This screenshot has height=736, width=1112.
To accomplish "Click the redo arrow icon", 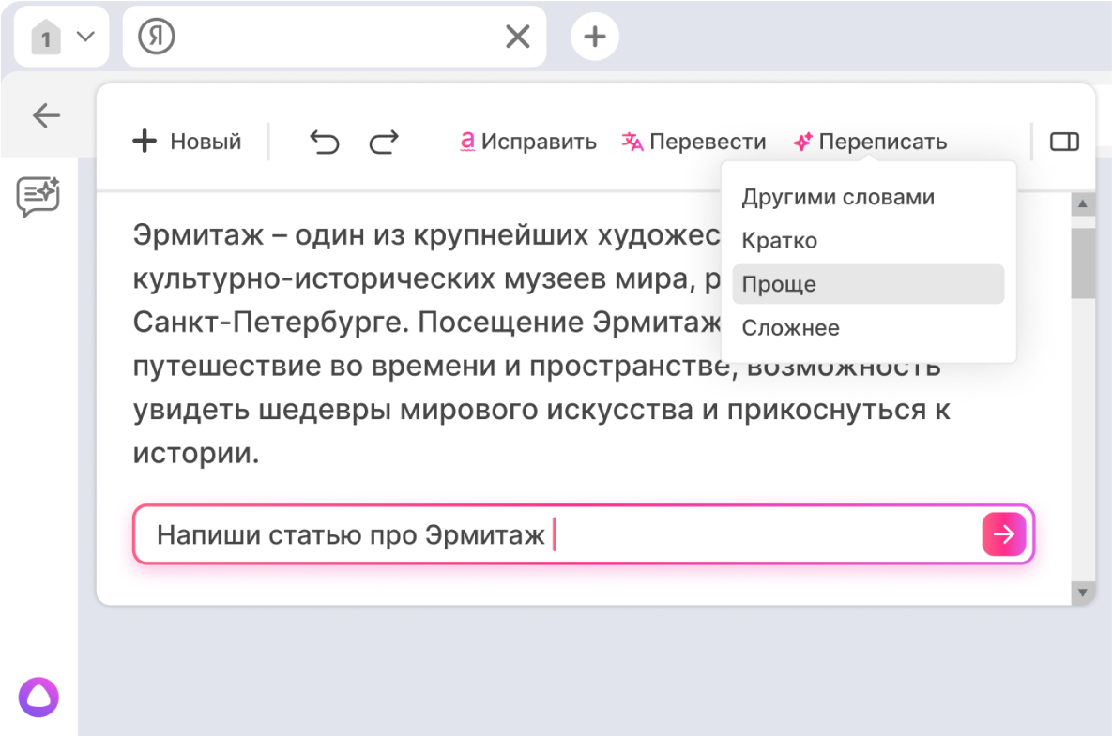I will coord(383,142).
